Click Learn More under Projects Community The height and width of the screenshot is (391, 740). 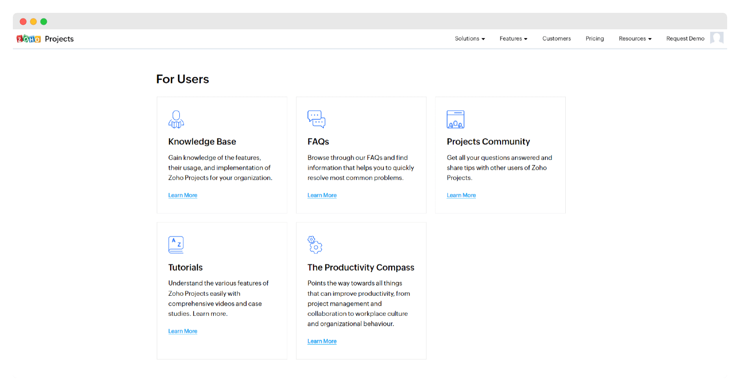461,195
